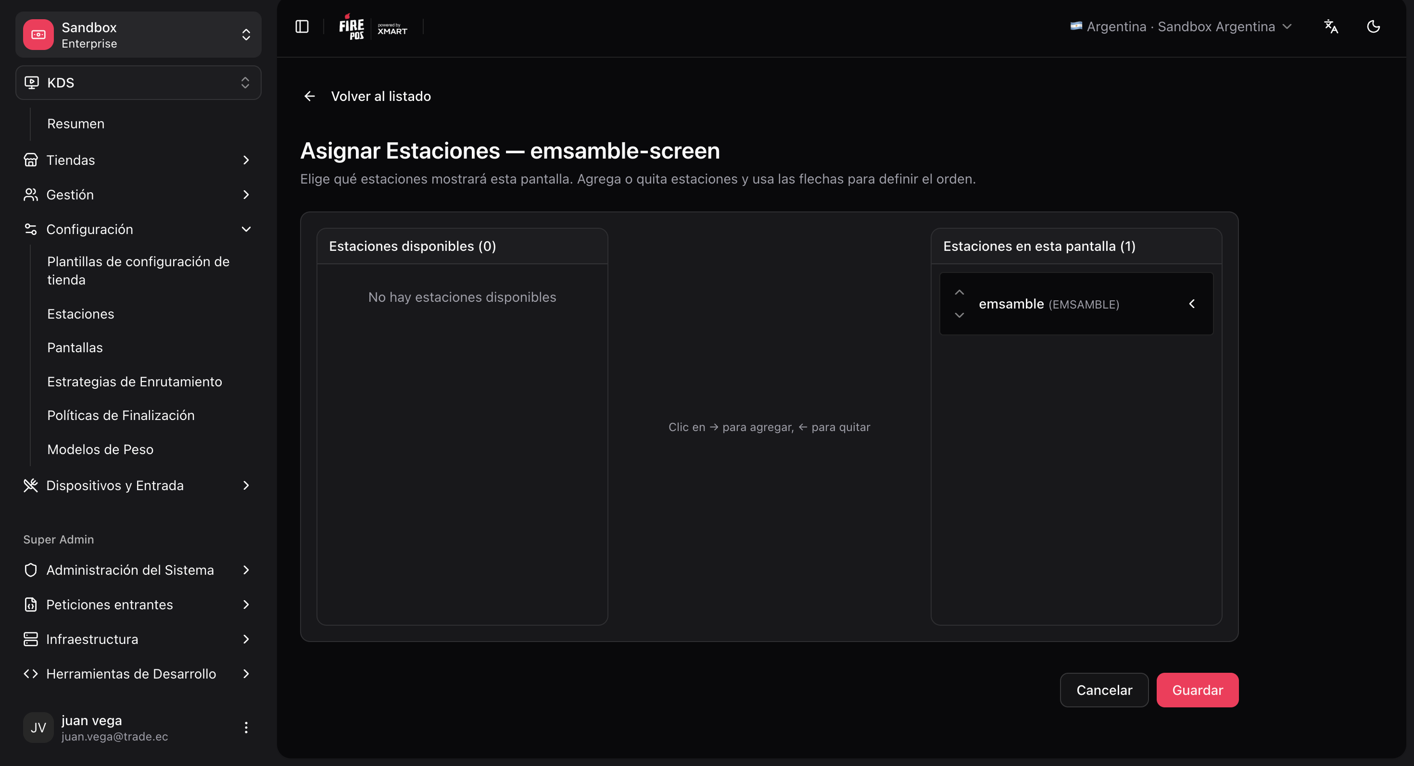Move emsamble station up
The image size is (1414, 766).
959,292
